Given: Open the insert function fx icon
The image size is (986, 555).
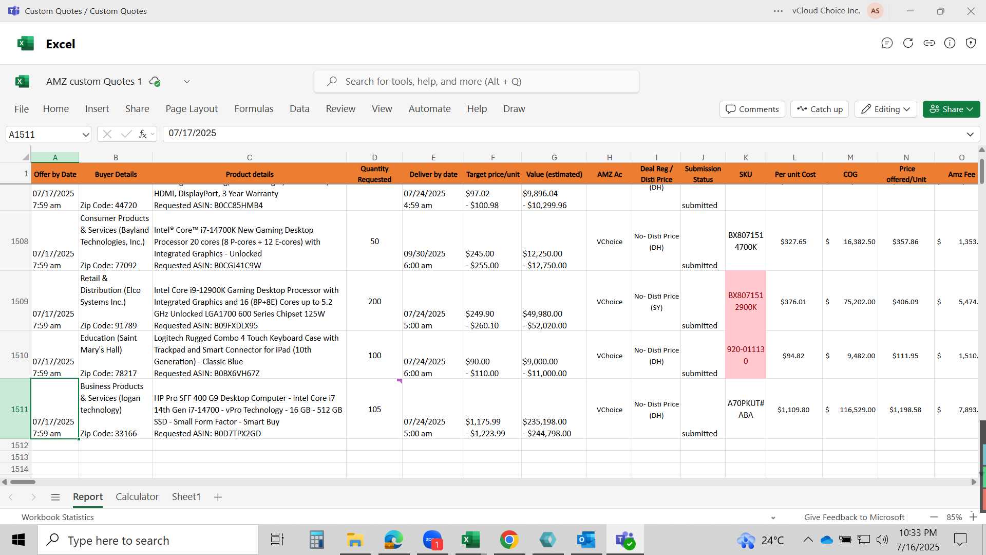Looking at the screenshot, I should pos(142,134).
